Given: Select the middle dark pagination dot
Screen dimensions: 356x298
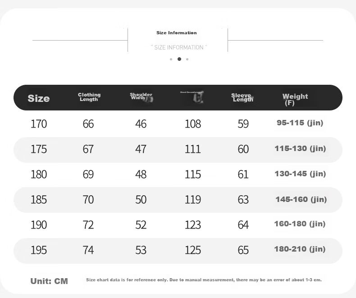Looking at the screenshot, I should click(179, 59).
